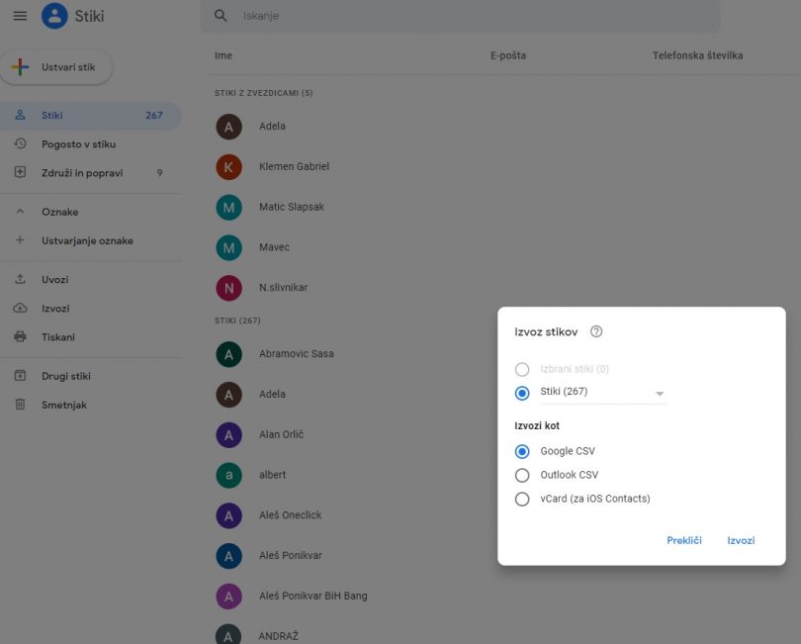
Task: Click the Uvozi upload icon
Action: point(20,280)
